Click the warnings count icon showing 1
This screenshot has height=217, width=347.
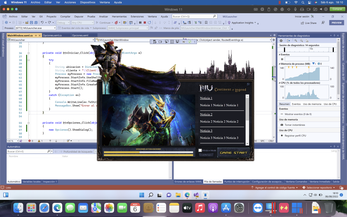pos(40,141)
